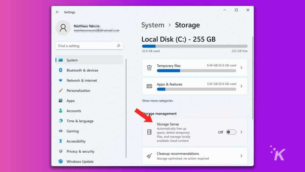This screenshot has width=305, height=172.
Task: Expand the Storage Sense settings row
Action: 242,132
